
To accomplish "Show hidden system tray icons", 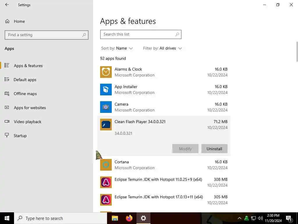I will pos(240,218).
